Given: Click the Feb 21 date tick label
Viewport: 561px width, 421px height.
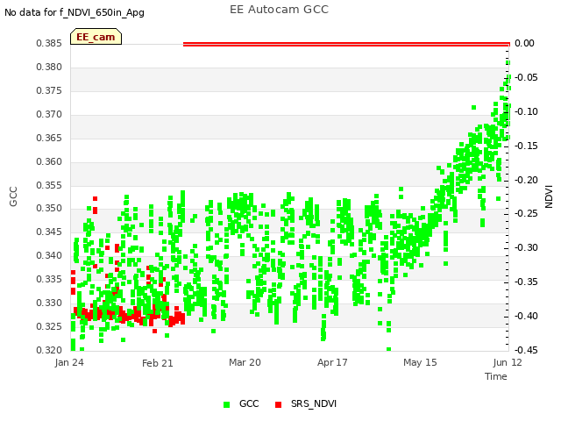Looking at the screenshot, I should pyautogui.click(x=158, y=363).
